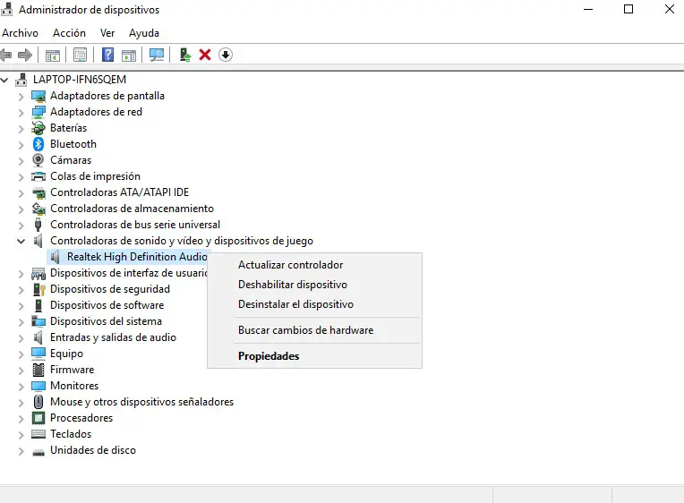
Task: Expand the Cámaras chevron
Action: (21, 161)
